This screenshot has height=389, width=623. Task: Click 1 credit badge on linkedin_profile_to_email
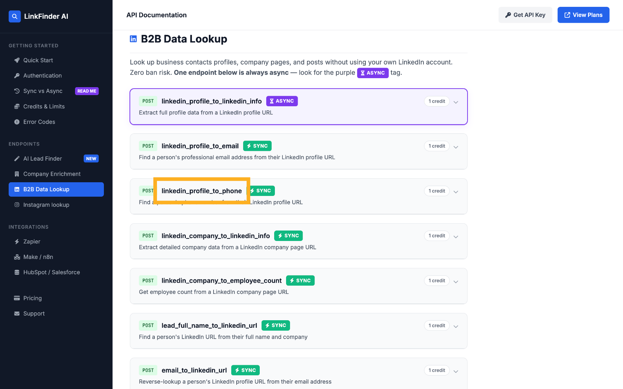click(437, 146)
